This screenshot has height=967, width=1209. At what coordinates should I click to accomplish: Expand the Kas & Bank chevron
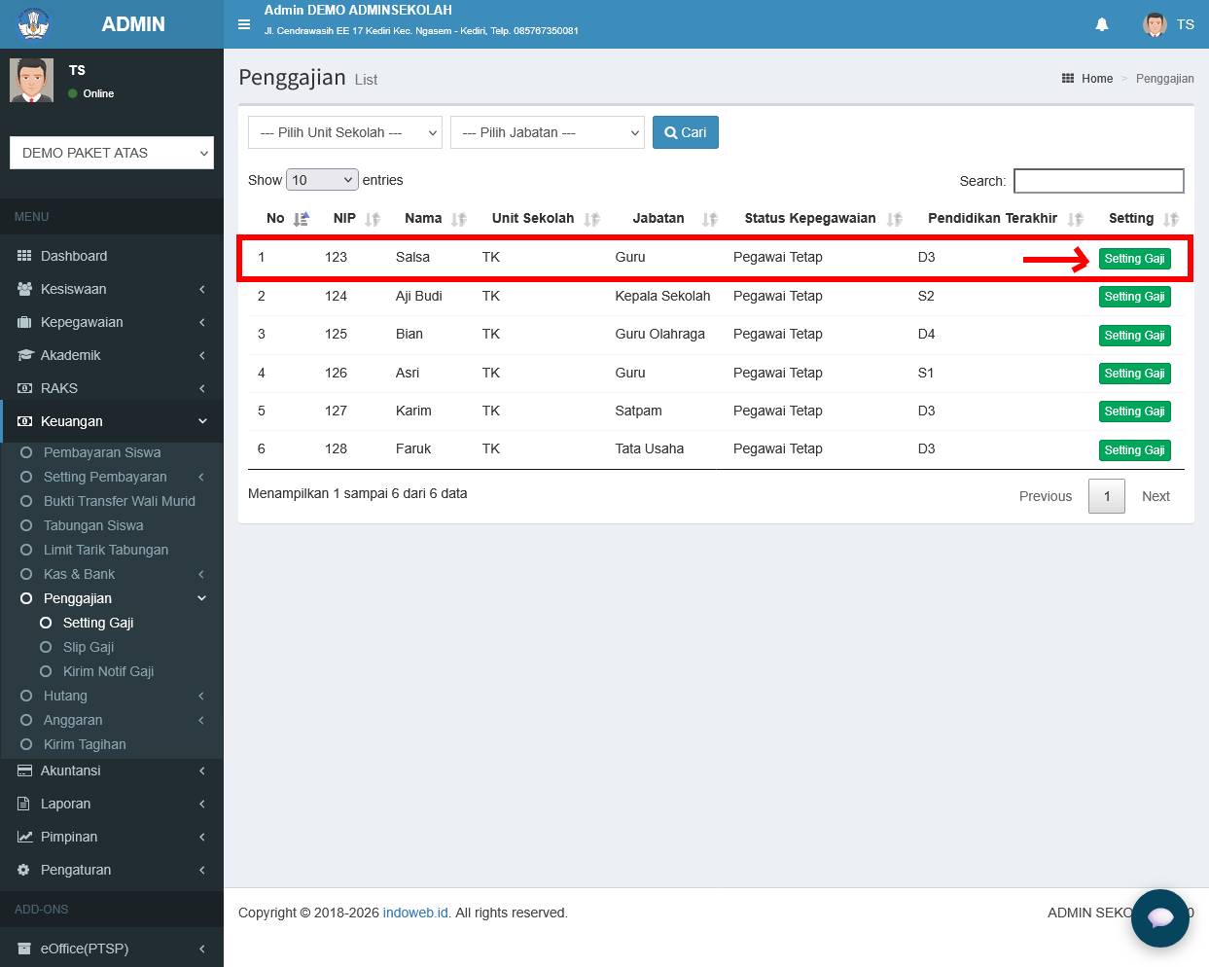point(201,574)
